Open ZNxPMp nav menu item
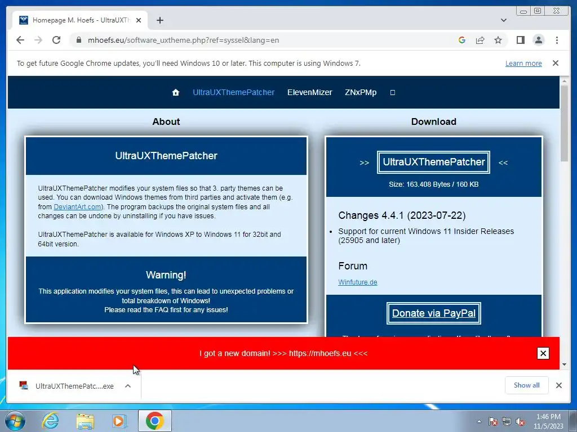Image resolution: width=577 pixels, height=432 pixels. tap(361, 93)
